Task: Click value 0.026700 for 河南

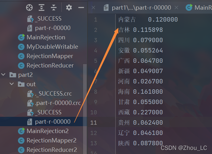Action: 148,81
